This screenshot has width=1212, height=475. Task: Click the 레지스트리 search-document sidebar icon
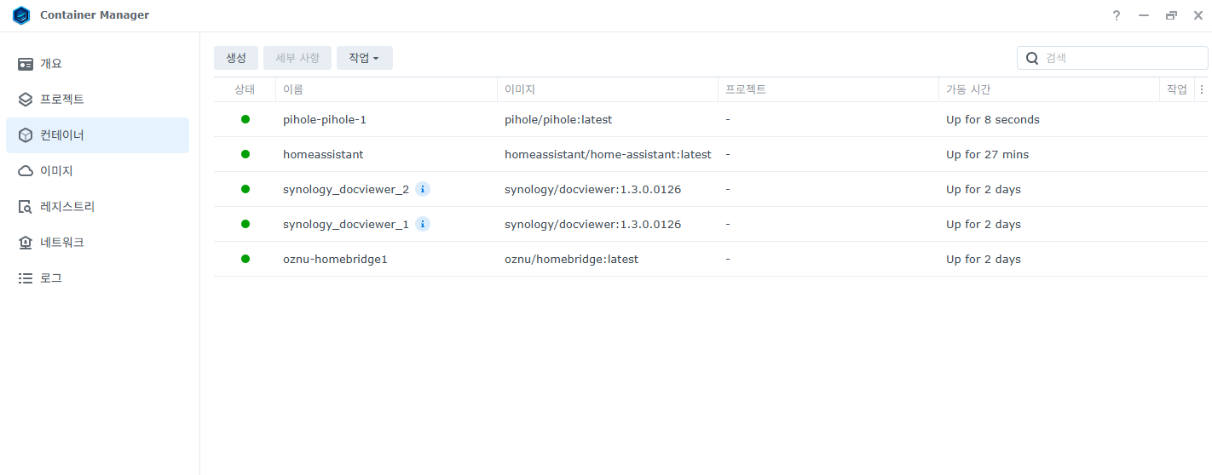click(x=26, y=207)
